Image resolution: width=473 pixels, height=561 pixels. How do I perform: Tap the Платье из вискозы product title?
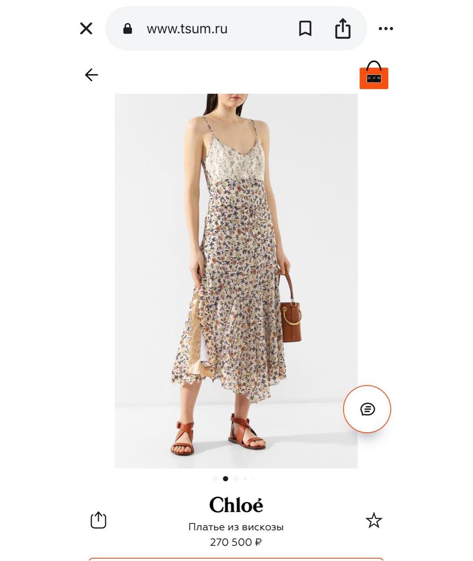236,527
